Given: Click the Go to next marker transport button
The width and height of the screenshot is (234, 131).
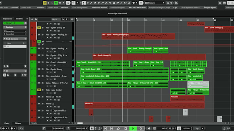Looking at the screenshot, I should (x=111, y=129).
